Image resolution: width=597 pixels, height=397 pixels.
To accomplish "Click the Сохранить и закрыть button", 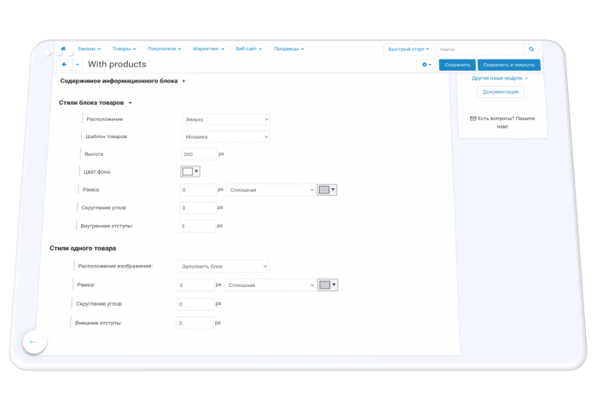I will tap(508, 65).
